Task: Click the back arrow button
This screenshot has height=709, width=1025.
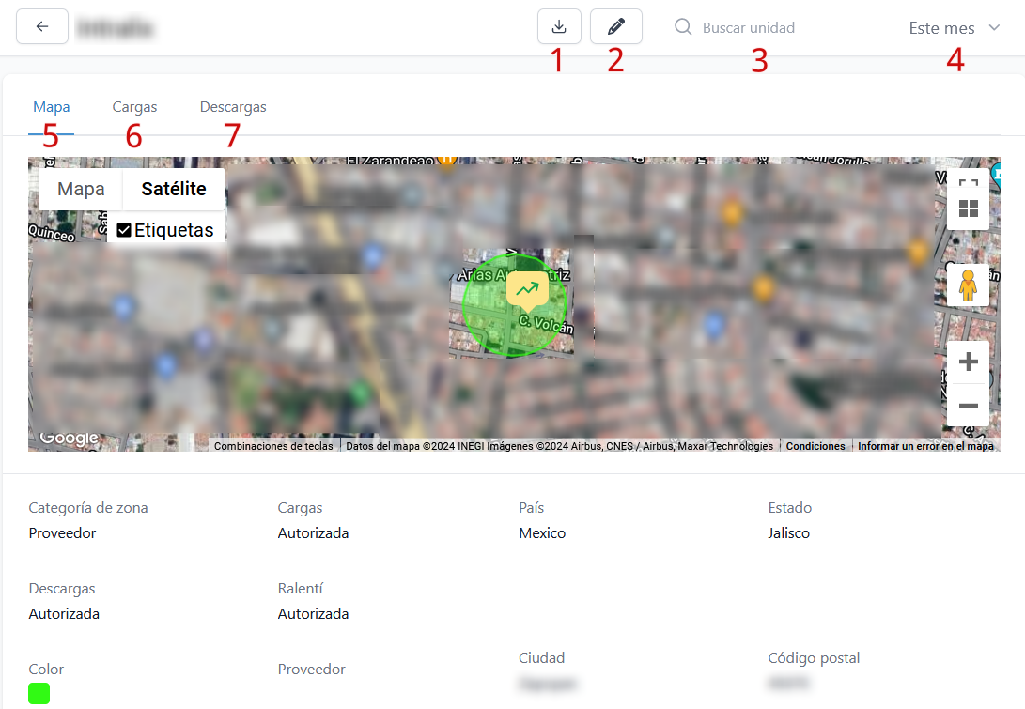Action: [42, 27]
